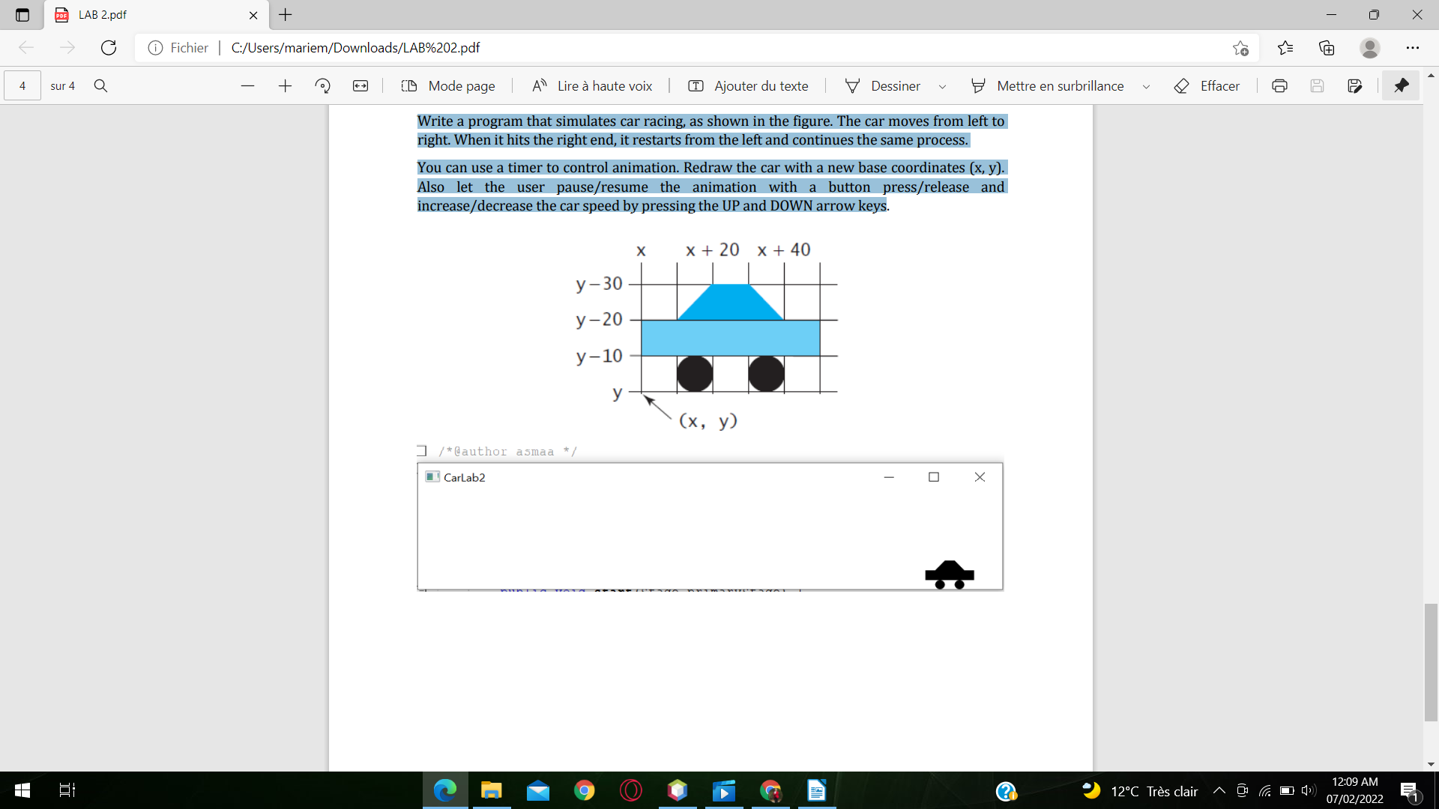The width and height of the screenshot is (1439, 809).
Task: Toggle the Dessiner drawing tool
Action: 883,86
